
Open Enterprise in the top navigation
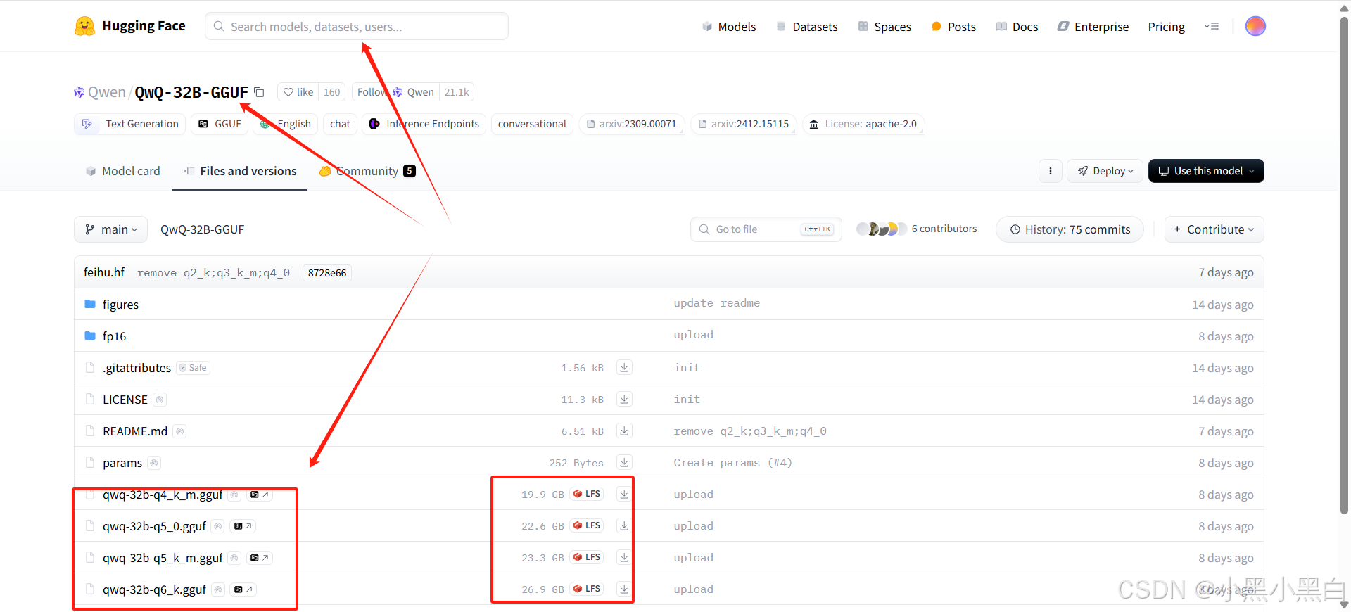pos(1093,27)
